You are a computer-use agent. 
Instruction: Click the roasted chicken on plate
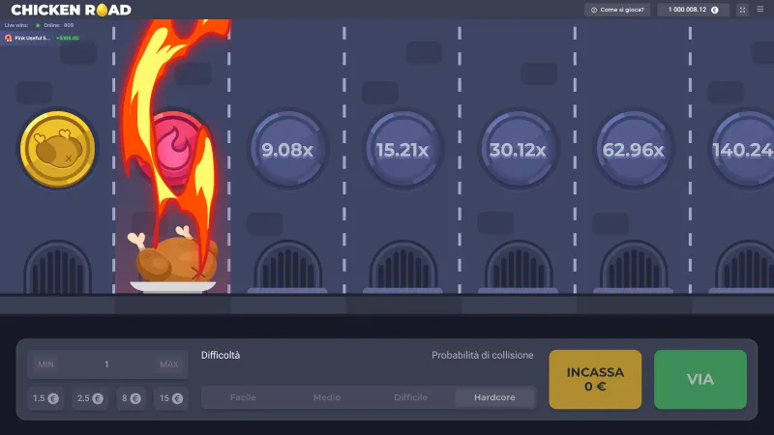point(173,260)
